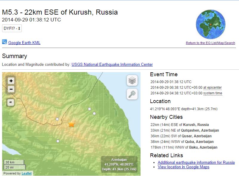Return to the EQ List/Map/Search
This screenshot has width=239, height=176.
[210, 43]
